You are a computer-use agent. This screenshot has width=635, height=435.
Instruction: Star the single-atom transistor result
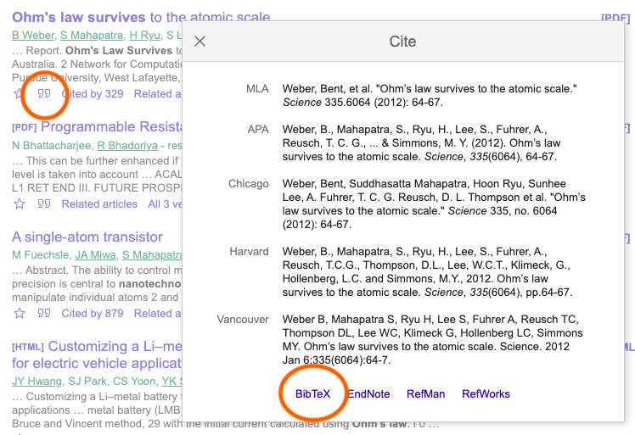[x=19, y=313]
